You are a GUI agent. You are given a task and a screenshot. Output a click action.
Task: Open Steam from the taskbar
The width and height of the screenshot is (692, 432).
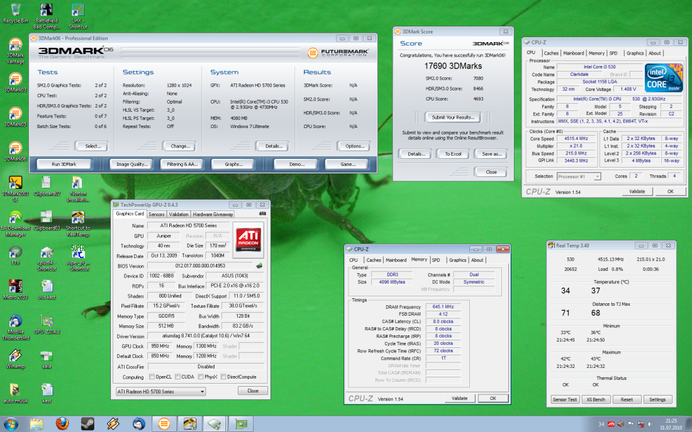click(x=87, y=424)
